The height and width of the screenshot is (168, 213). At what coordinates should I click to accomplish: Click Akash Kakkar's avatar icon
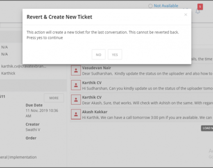76,114
